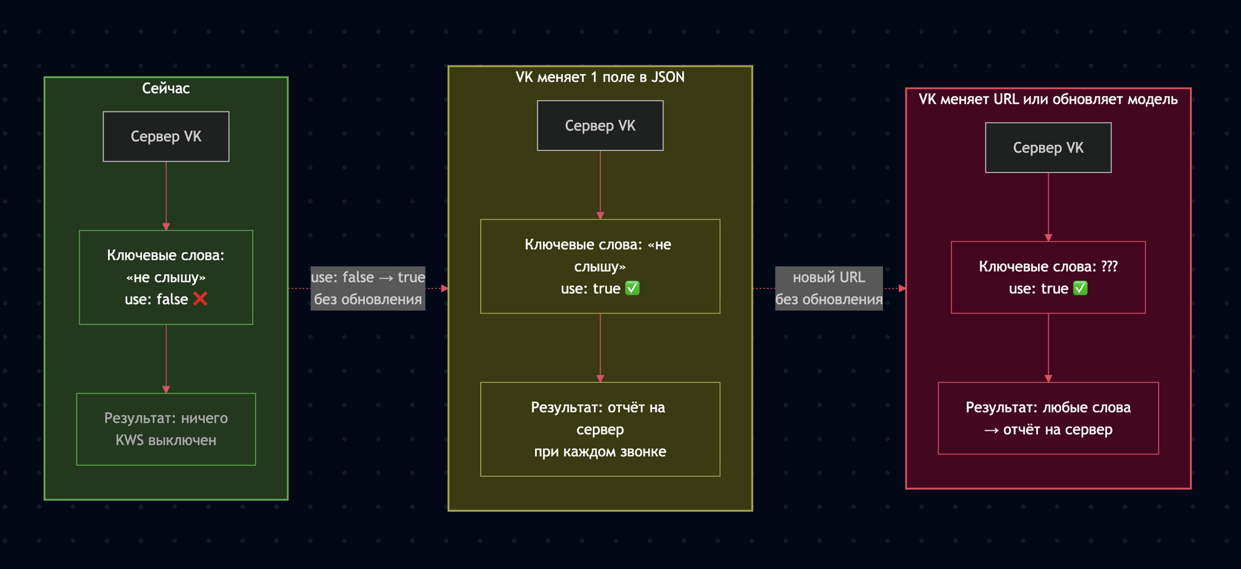
Task: Click the red cross emoji after 'use: false'
Action: pyautogui.click(x=201, y=299)
